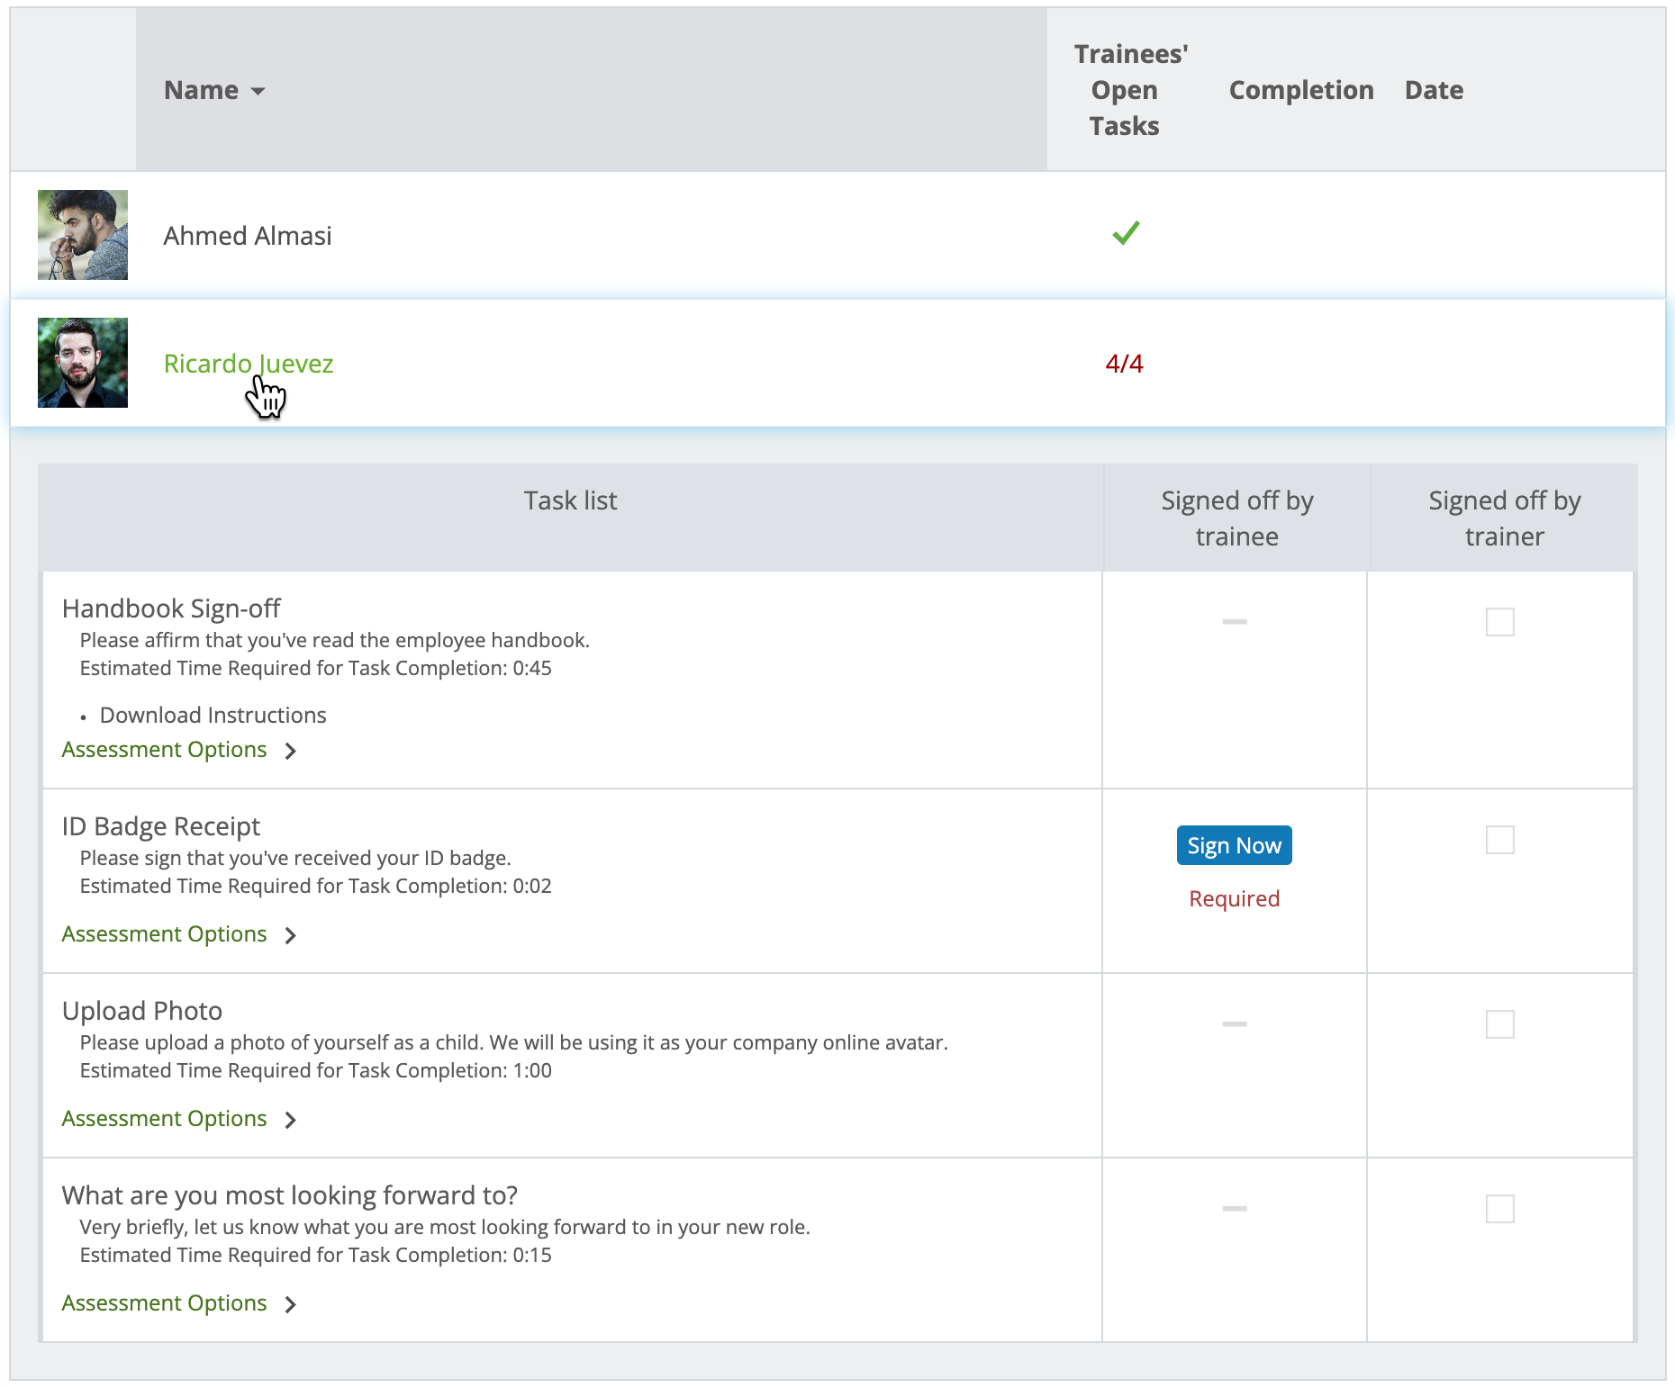1675x1388 pixels.
Task: Click Ricardo's 4/4 open tasks indicator
Action: click(x=1125, y=363)
